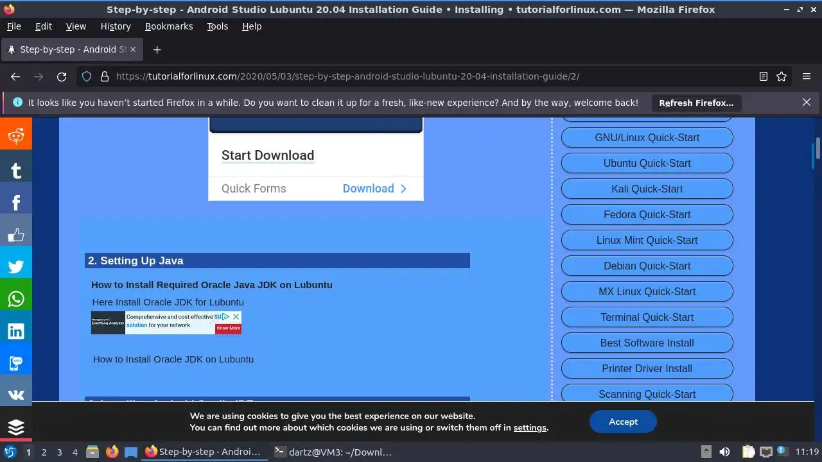The height and width of the screenshot is (462, 822).
Task: Switch to virtual desktop 2
Action: click(x=44, y=452)
